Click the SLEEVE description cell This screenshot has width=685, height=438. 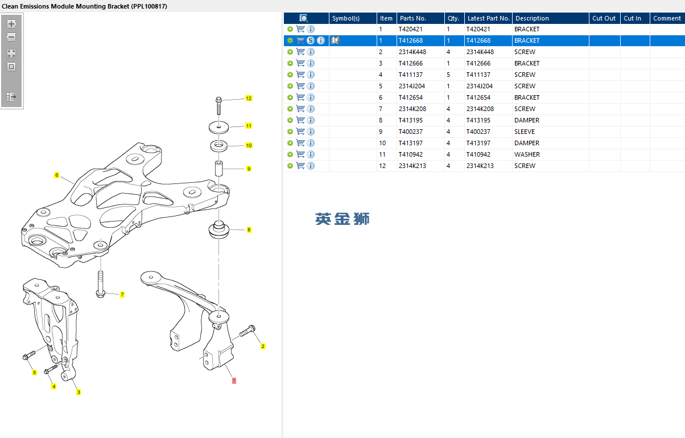coord(551,132)
